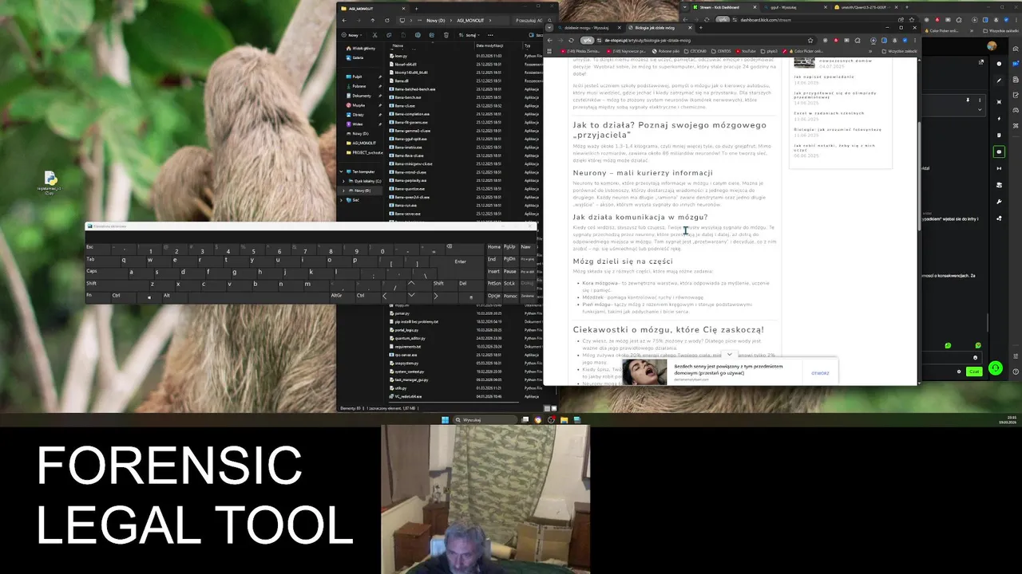Click the Rename icon in File Explorer toolbar

coord(418,35)
